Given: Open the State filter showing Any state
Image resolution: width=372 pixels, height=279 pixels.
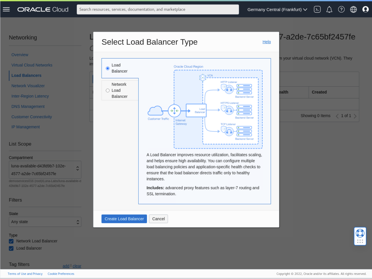Looking at the screenshot, I should (45, 221).
